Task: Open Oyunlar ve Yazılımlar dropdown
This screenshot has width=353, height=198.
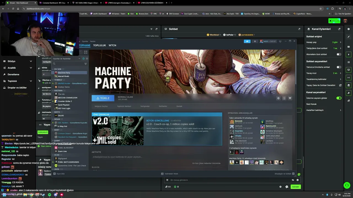Action: (66, 59)
